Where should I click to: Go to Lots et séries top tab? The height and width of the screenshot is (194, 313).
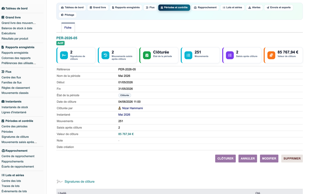[232, 8]
